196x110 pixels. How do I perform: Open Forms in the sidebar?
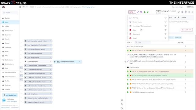click(7, 43)
